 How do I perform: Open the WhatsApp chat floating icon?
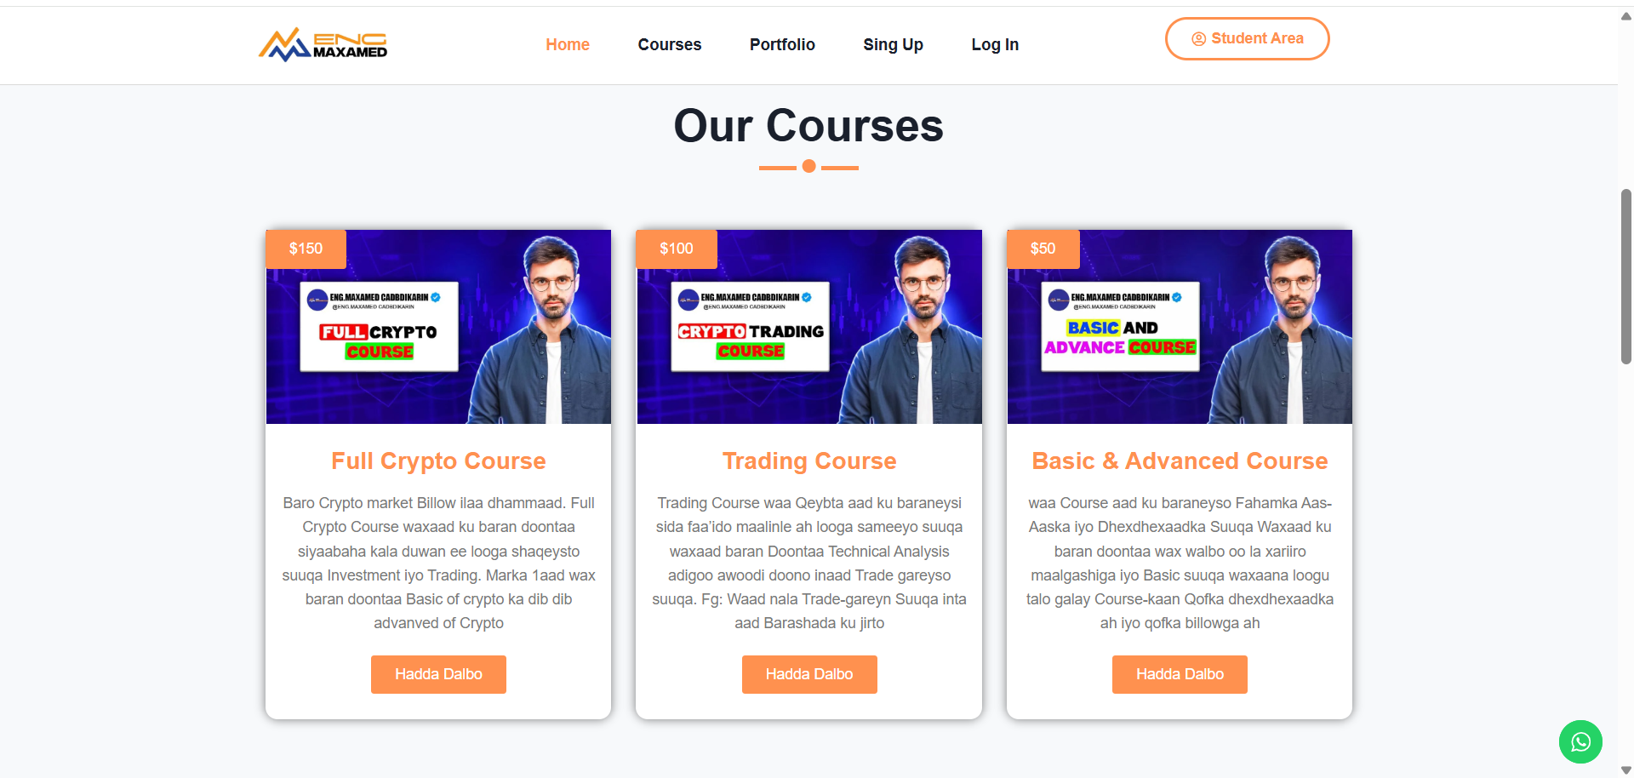[x=1580, y=742]
